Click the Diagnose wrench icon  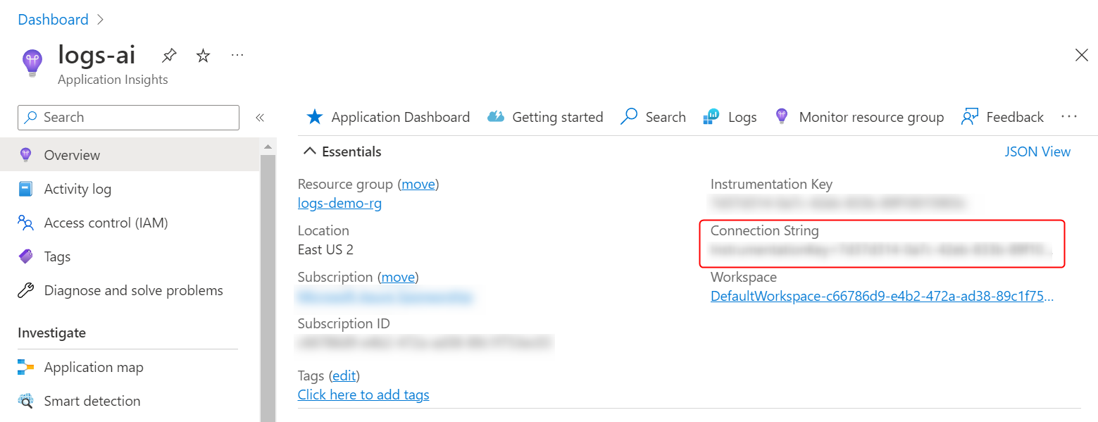[x=26, y=290]
